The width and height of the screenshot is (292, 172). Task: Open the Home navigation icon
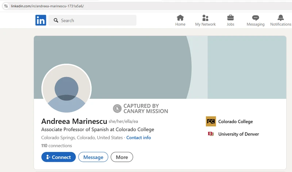180,18
